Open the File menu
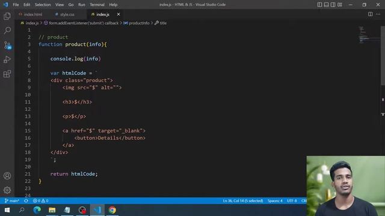This screenshot has width=385, height=216. (16, 4)
